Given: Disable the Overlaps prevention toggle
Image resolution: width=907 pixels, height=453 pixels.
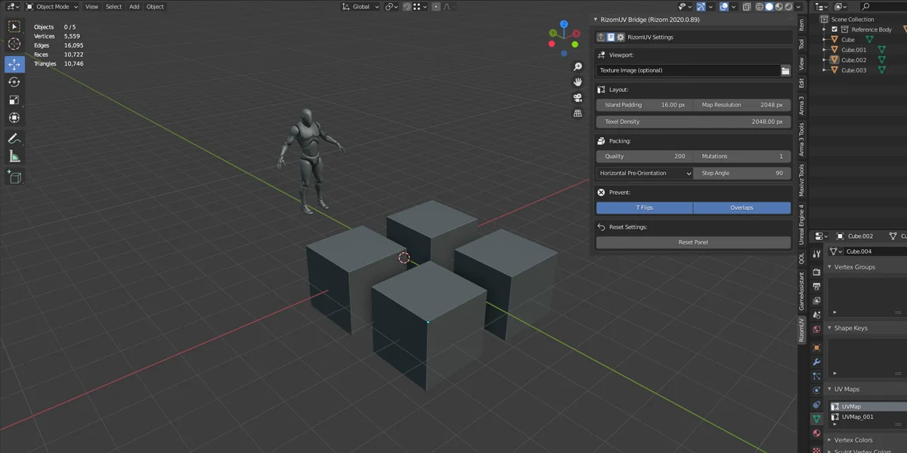Looking at the screenshot, I should 741,207.
